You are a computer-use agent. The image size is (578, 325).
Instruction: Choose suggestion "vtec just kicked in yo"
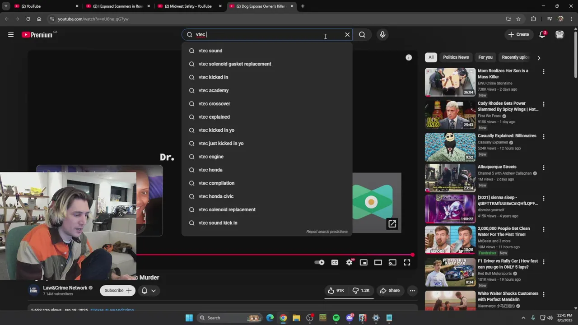[x=267, y=144]
